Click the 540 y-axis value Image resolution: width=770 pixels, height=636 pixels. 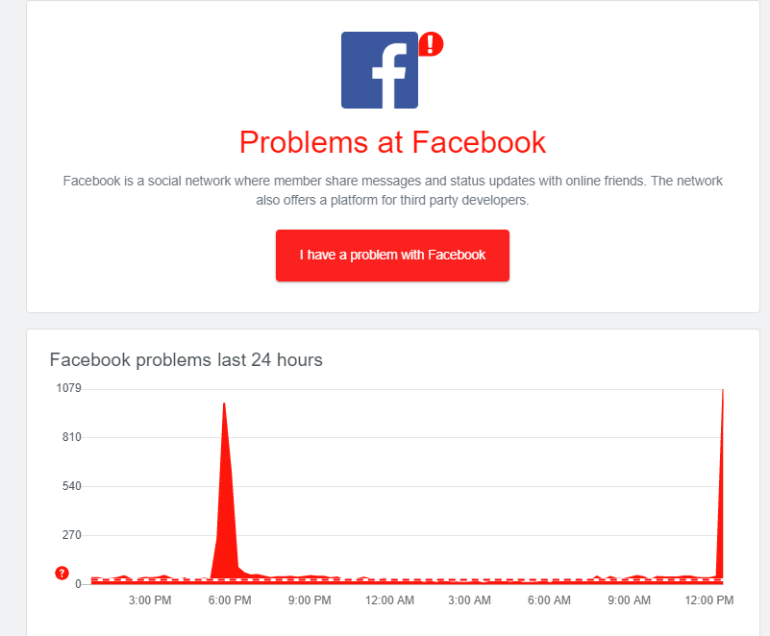point(72,486)
